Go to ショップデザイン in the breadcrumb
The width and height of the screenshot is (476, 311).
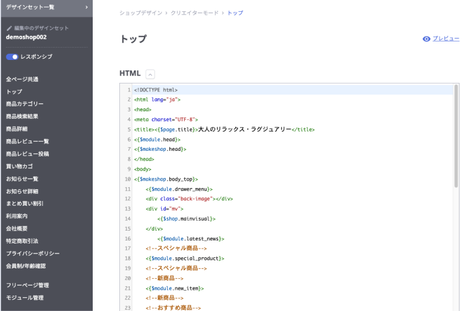pos(141,13)
